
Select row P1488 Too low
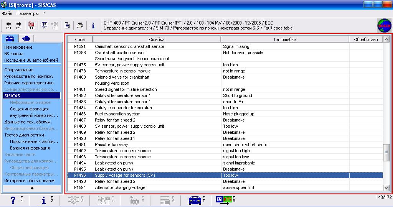coord(225,126)
